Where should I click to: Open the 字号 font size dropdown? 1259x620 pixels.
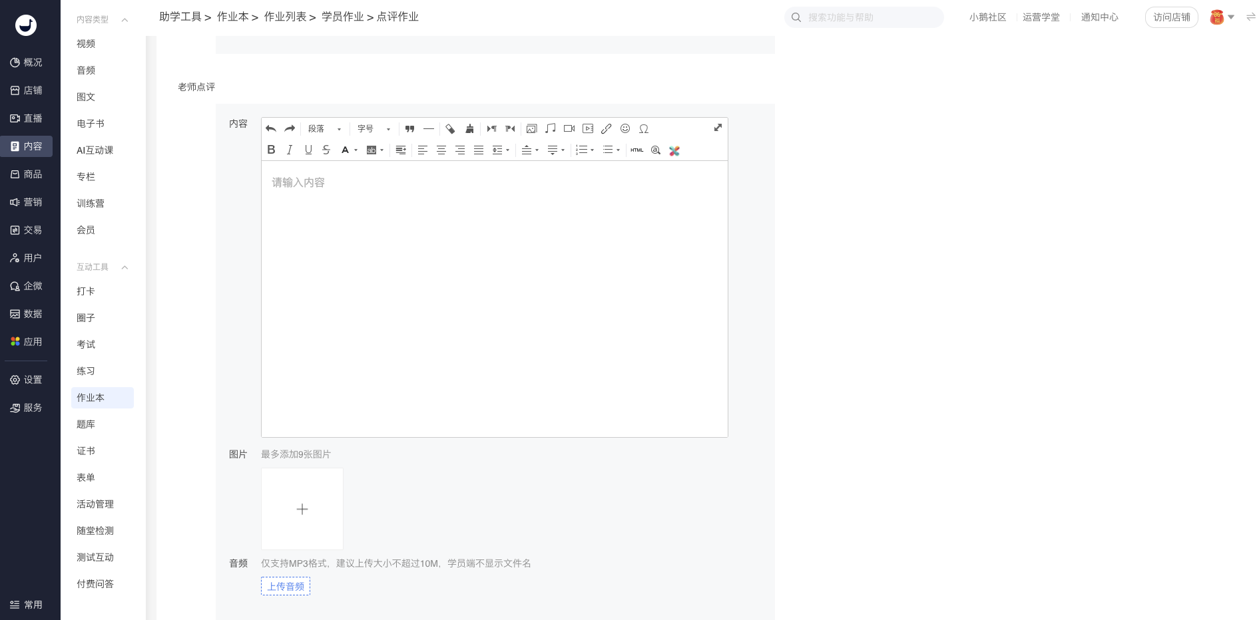pyautogui.click(x=374, y=129)
